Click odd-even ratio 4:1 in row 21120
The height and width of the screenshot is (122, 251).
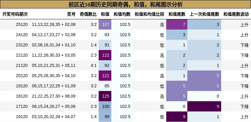(94, 65)
